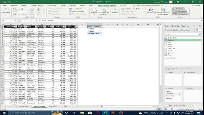Switch to the Design ribbon tab
Viewport: 204px width, 115px height.
pos(123,6)
